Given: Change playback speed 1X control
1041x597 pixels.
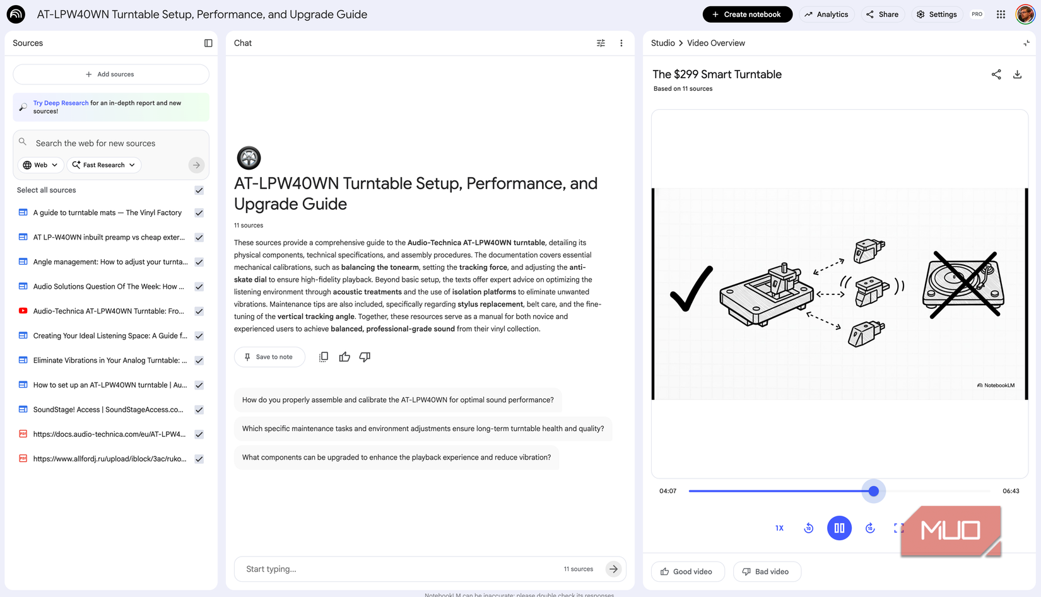Looking at the screenshot, I should pyautogui.click(x=779, y=528).
